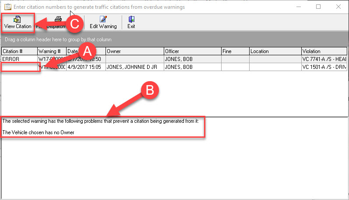Click the Fine column header
Image resolution: width=349 pixels, height=200 pixels.
235,51
